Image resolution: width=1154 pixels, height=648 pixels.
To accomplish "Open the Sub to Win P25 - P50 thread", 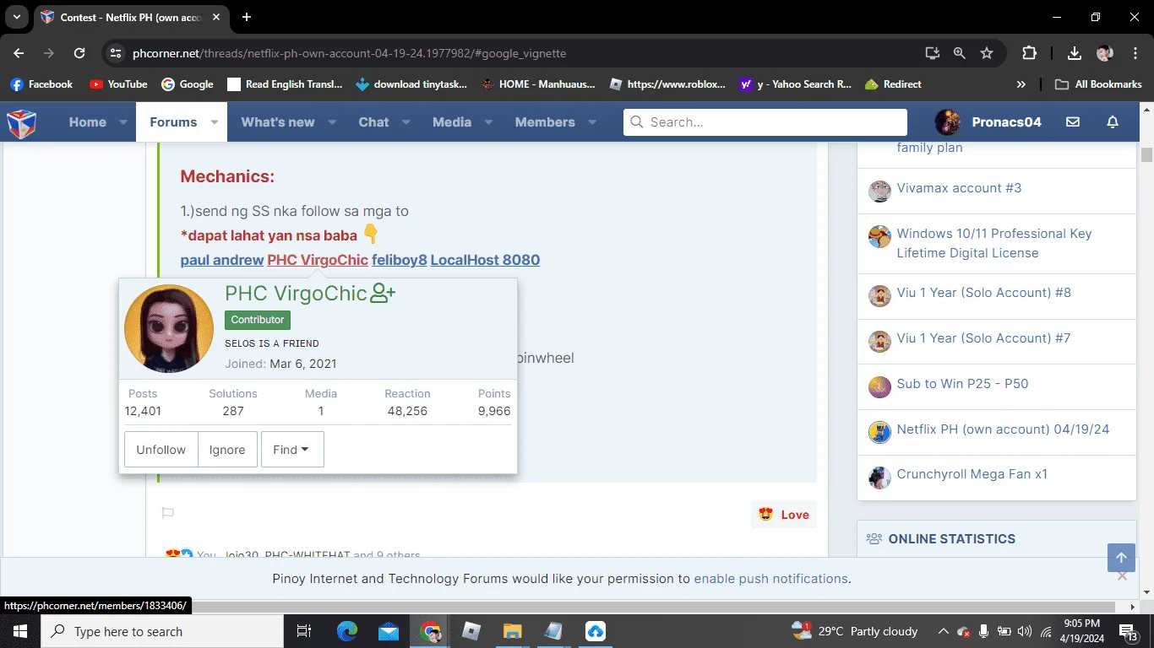I will tap(963, 384).
